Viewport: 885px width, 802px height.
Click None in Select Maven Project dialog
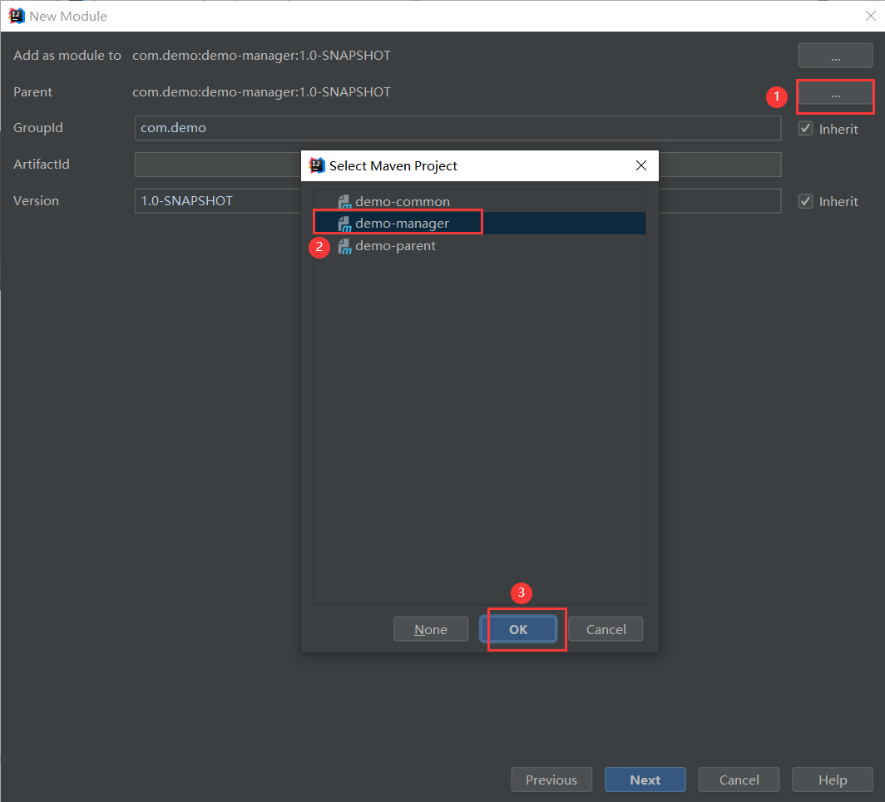point(431,629)
